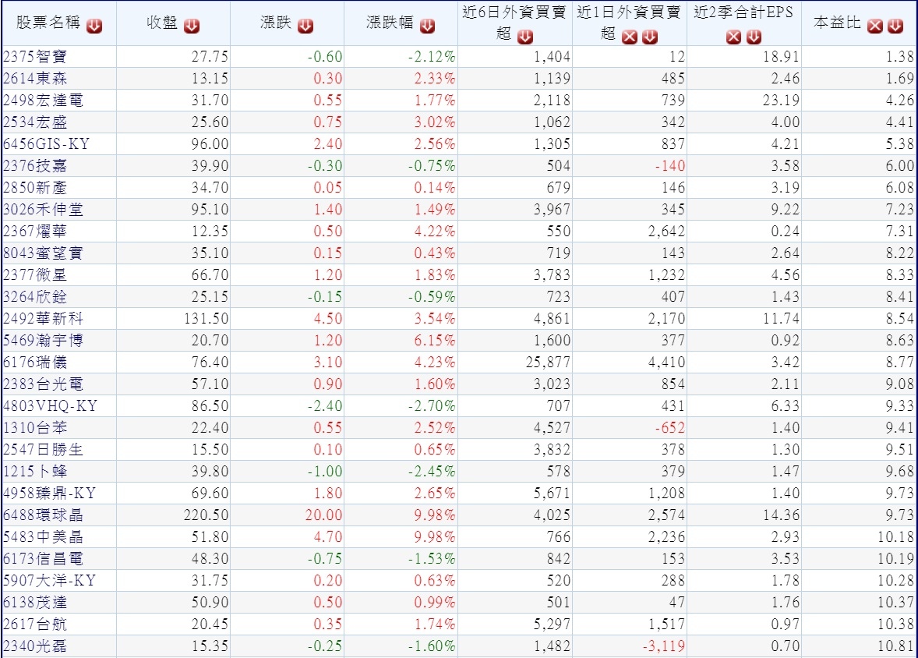
Task: Open stock 2367燿華
Action: click(x=35, y=232)
